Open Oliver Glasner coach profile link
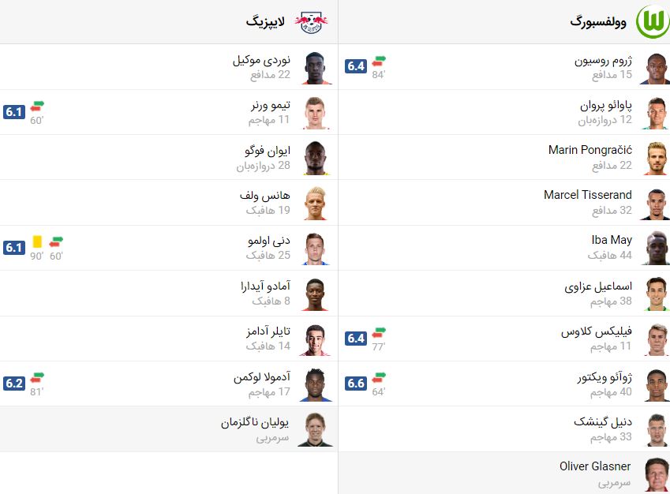 [x=595, y=466]
